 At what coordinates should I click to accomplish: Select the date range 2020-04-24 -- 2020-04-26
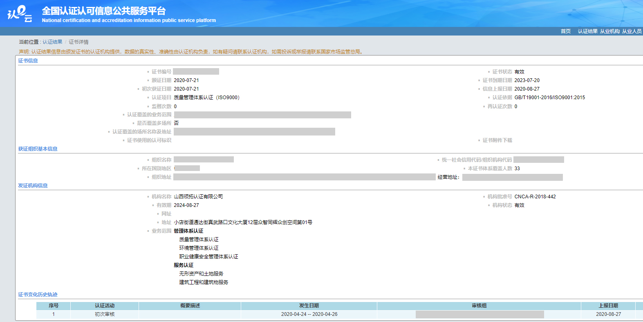309,314
